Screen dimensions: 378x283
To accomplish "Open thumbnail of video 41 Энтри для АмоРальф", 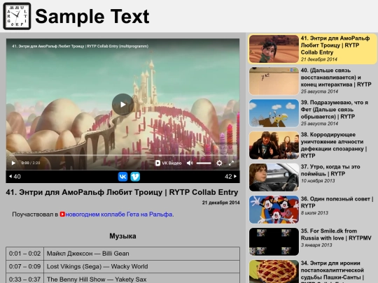I will tap(274, 49).
